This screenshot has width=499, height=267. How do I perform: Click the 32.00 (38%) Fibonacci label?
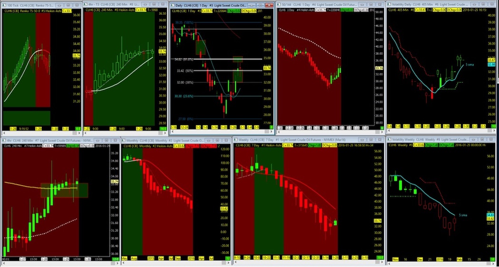click(185, 82)
